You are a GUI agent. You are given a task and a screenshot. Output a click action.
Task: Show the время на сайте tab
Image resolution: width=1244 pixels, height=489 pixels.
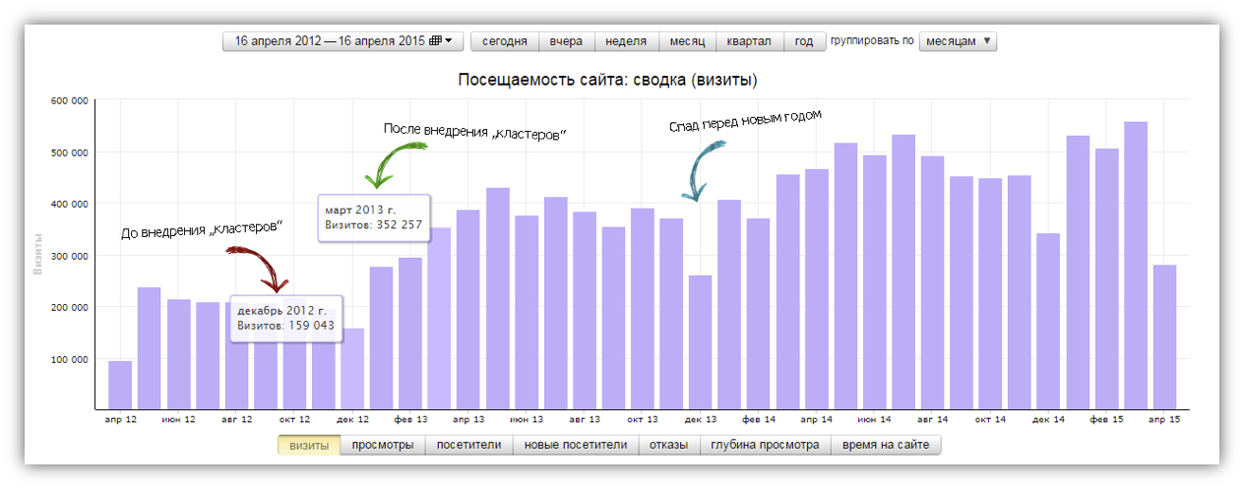click(x=886, y=445)
